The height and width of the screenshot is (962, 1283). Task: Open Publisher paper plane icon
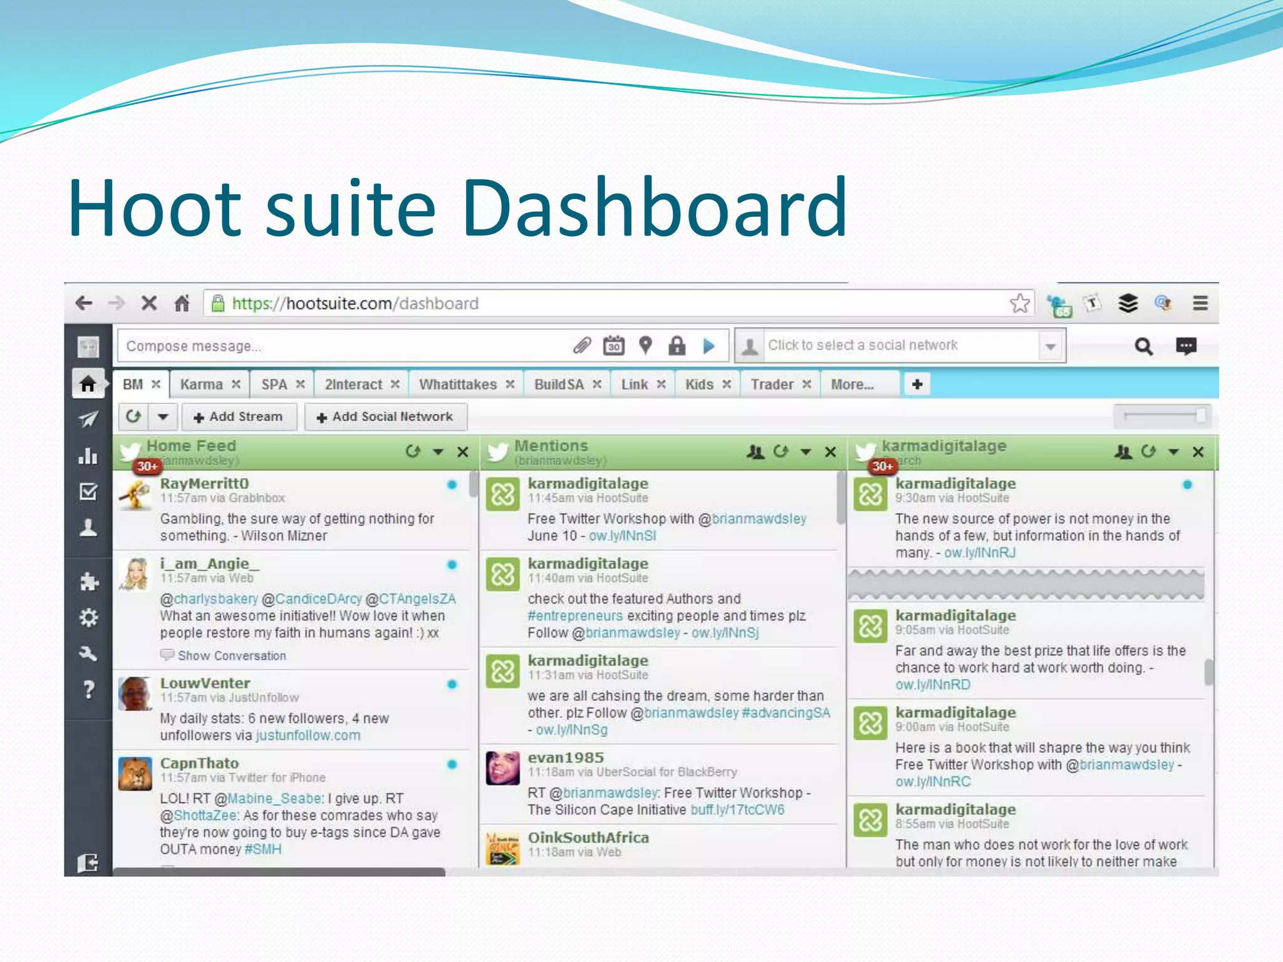tap(88, 419)
